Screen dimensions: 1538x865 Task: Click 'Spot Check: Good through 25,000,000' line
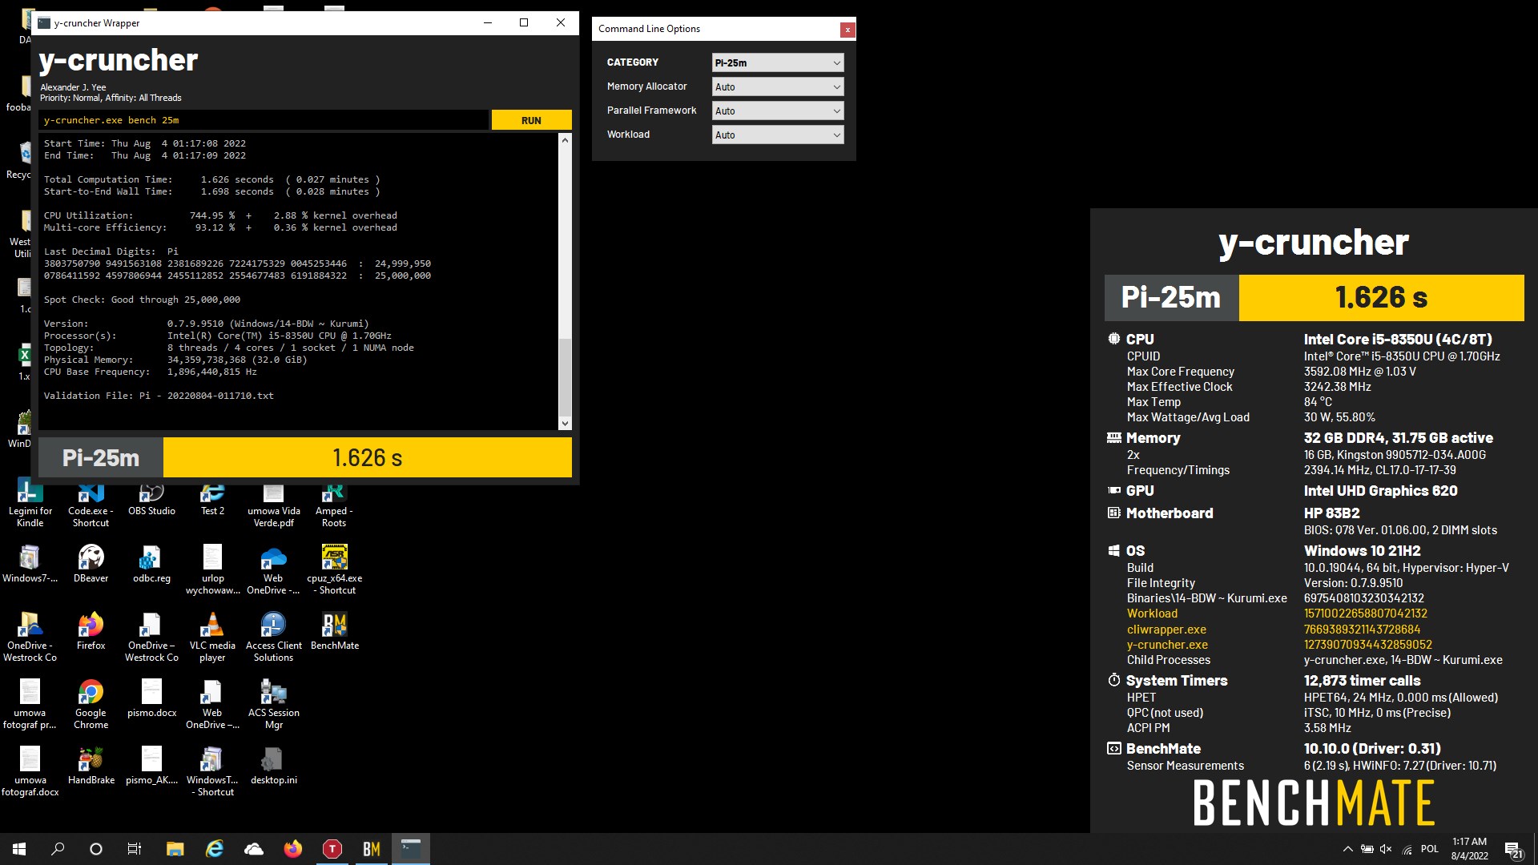click(142, 300)
